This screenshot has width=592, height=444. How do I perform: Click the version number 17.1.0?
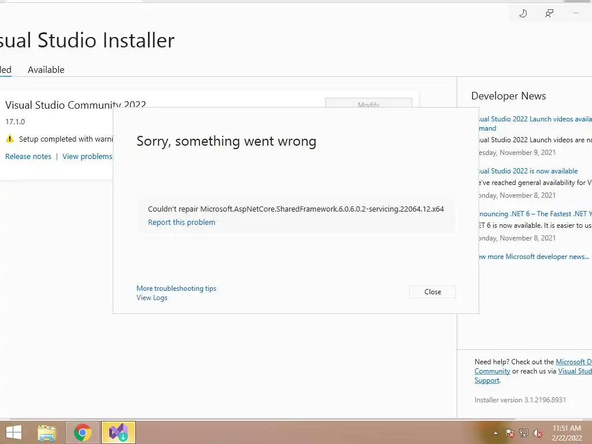[15, 122]
